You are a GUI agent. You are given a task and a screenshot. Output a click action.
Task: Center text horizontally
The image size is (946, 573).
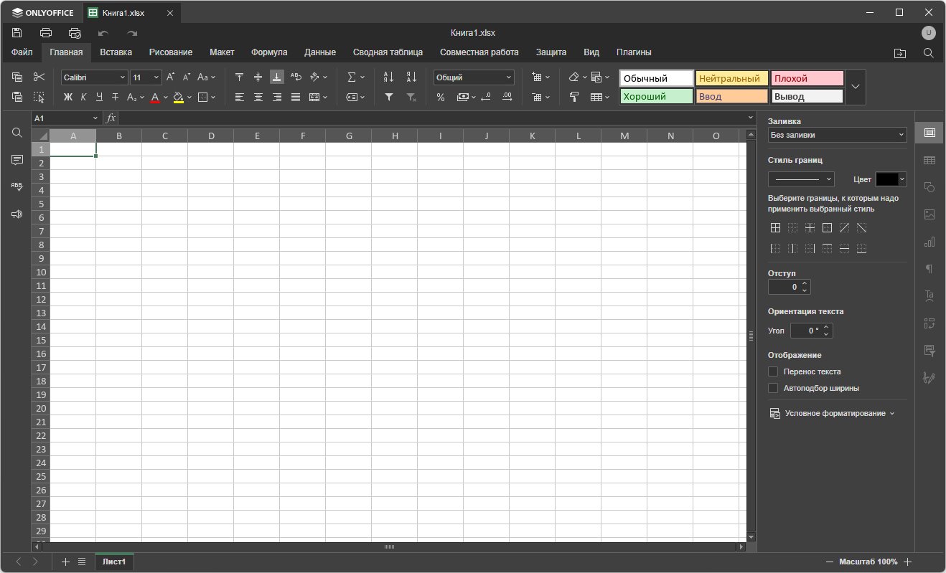pos(258,97)
